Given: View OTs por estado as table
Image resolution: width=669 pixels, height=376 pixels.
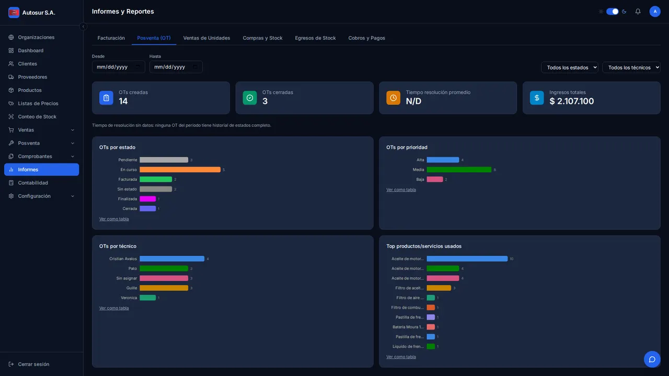Looking at the screenshot, I should 114,219.
